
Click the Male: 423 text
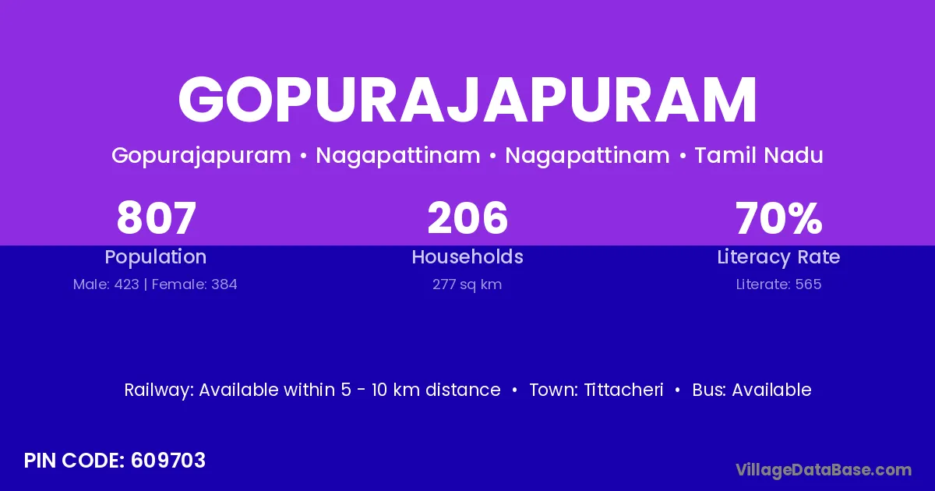click(106, 284)
